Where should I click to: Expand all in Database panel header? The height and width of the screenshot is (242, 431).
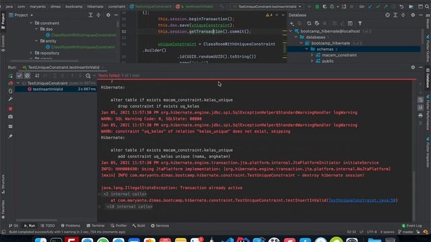tap(395, 15)
